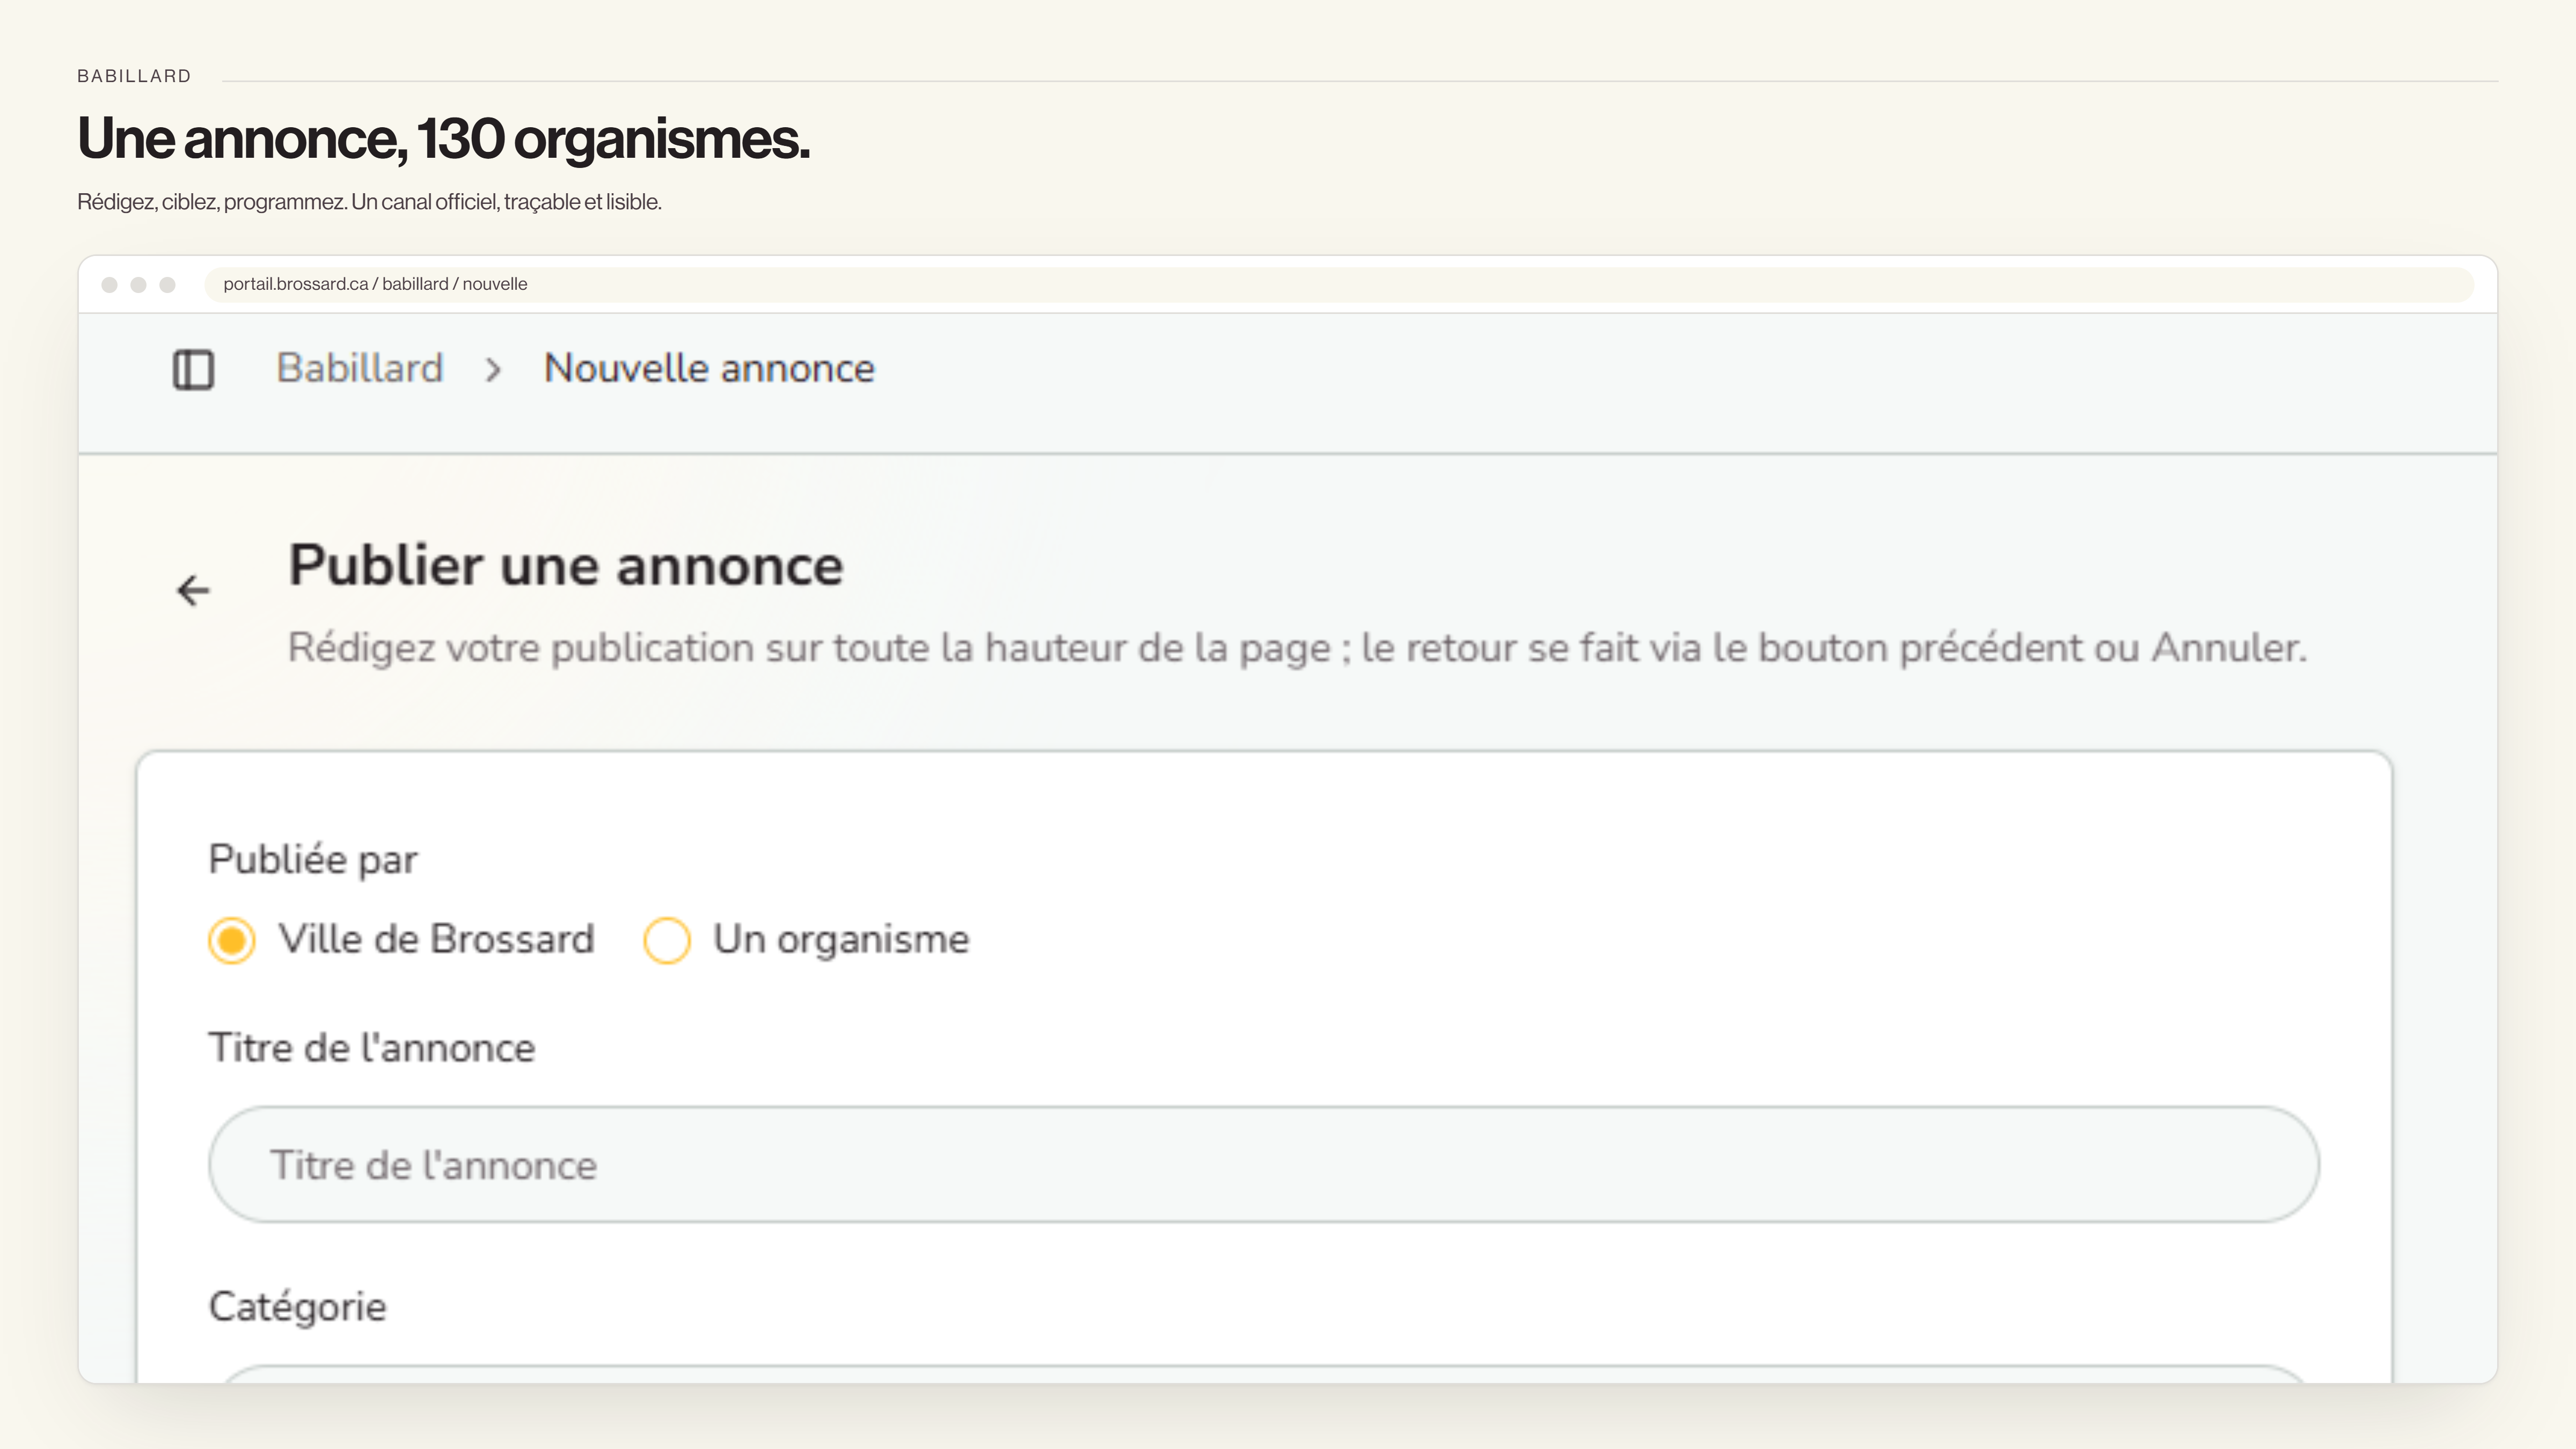Toggle the sidebar panel icon
Viewport: 2576px width, 1449px height.
pos(193,370)
